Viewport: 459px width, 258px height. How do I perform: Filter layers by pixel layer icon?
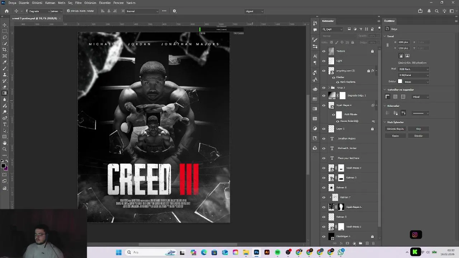350,29
